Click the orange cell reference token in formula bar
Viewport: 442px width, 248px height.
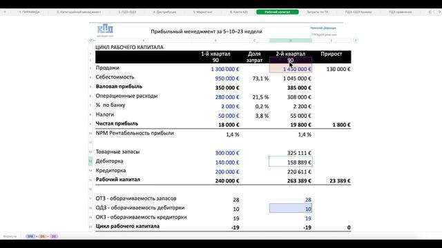tap(42, 236)
